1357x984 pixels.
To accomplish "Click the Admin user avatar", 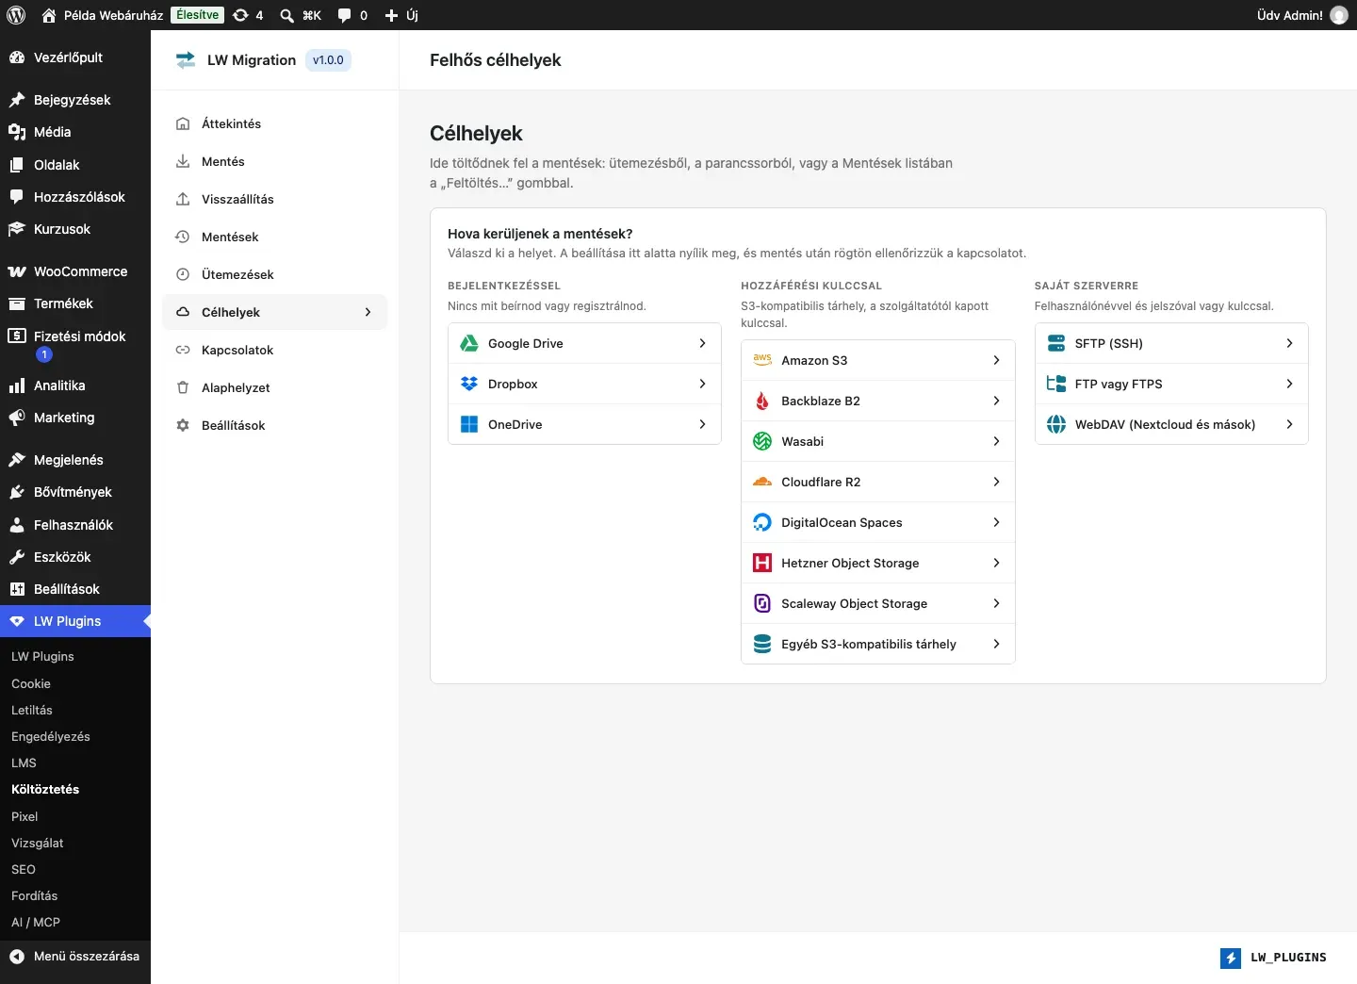I will click(x=1339, y=15).
